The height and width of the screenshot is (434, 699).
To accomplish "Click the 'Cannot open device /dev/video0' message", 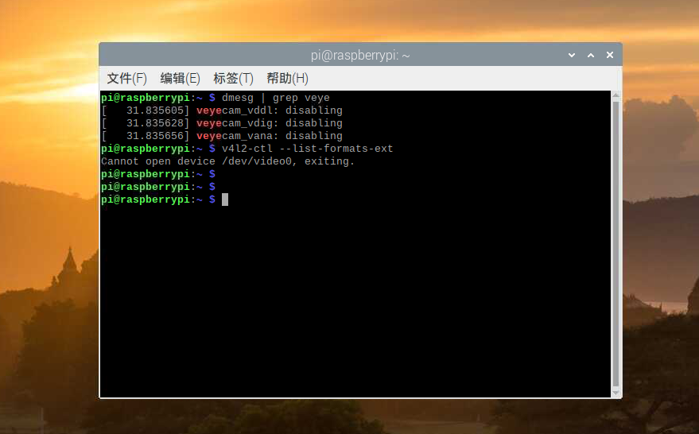I will (227, 161).
